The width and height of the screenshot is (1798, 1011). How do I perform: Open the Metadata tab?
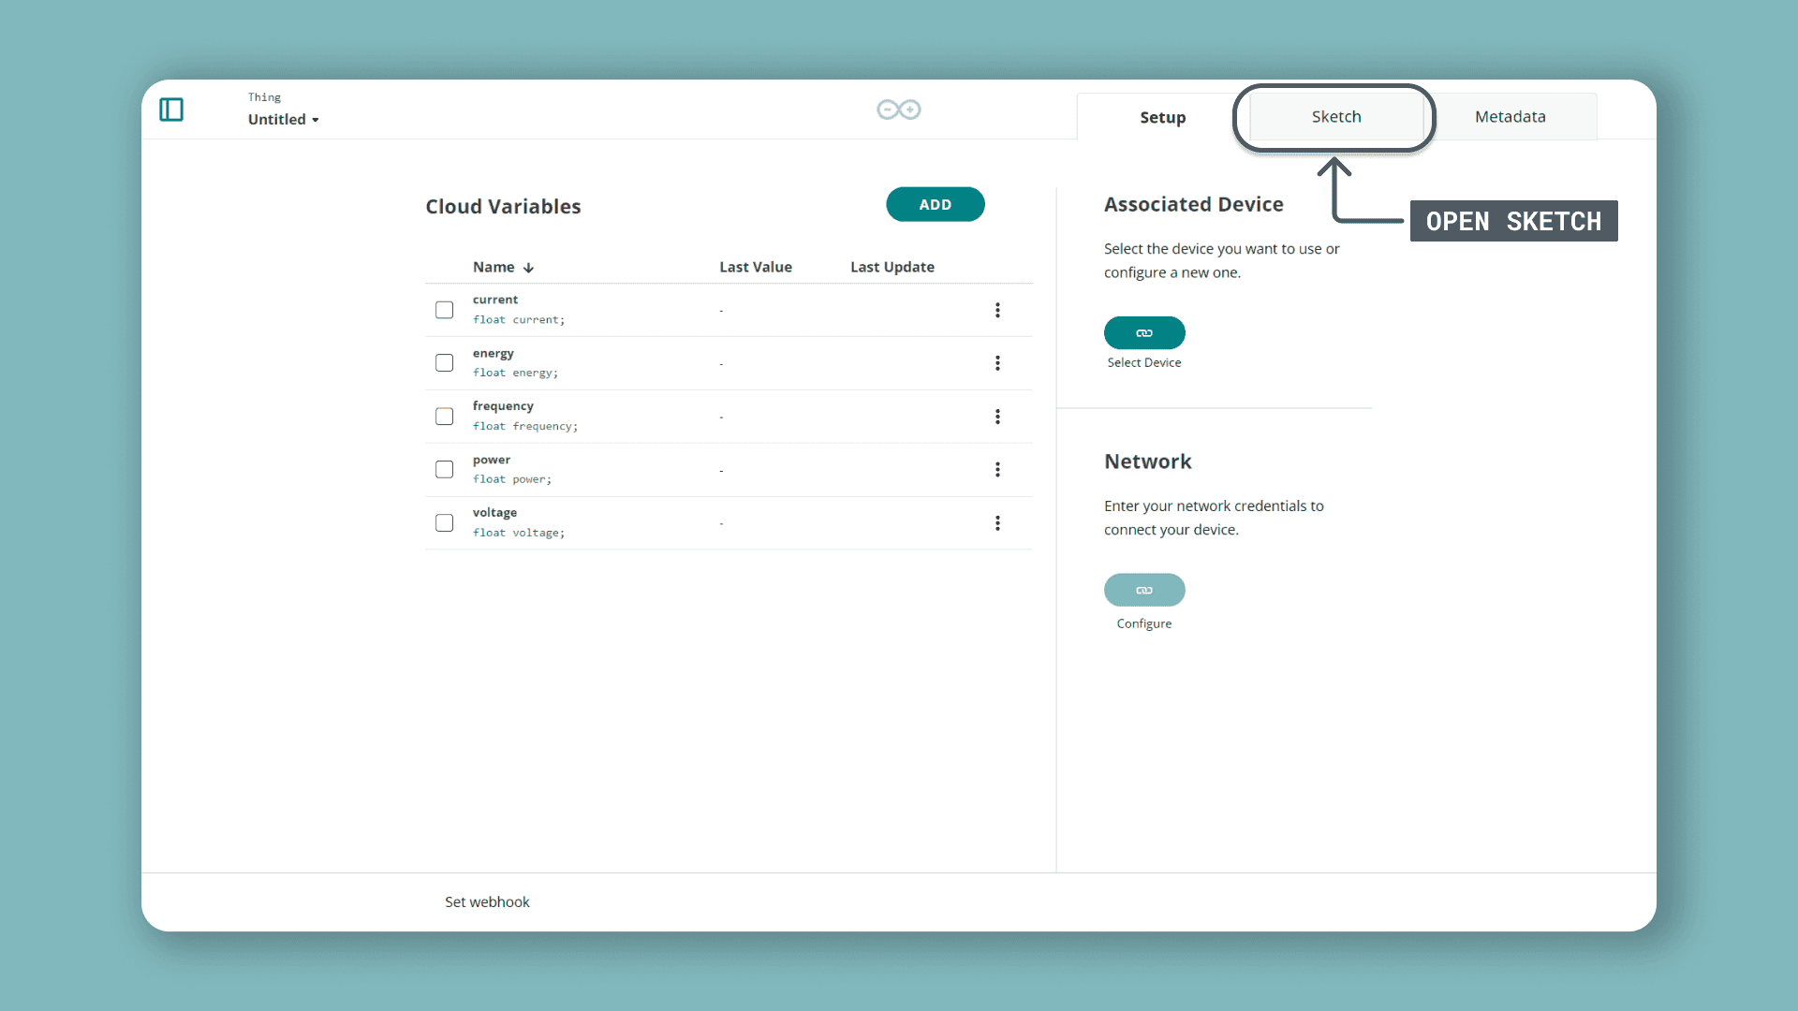coord(1510,117)
